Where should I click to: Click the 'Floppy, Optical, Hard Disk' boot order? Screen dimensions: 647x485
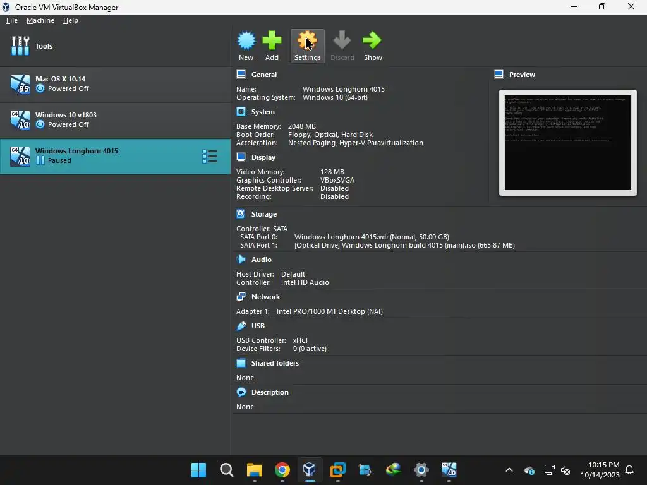[330, 135]
